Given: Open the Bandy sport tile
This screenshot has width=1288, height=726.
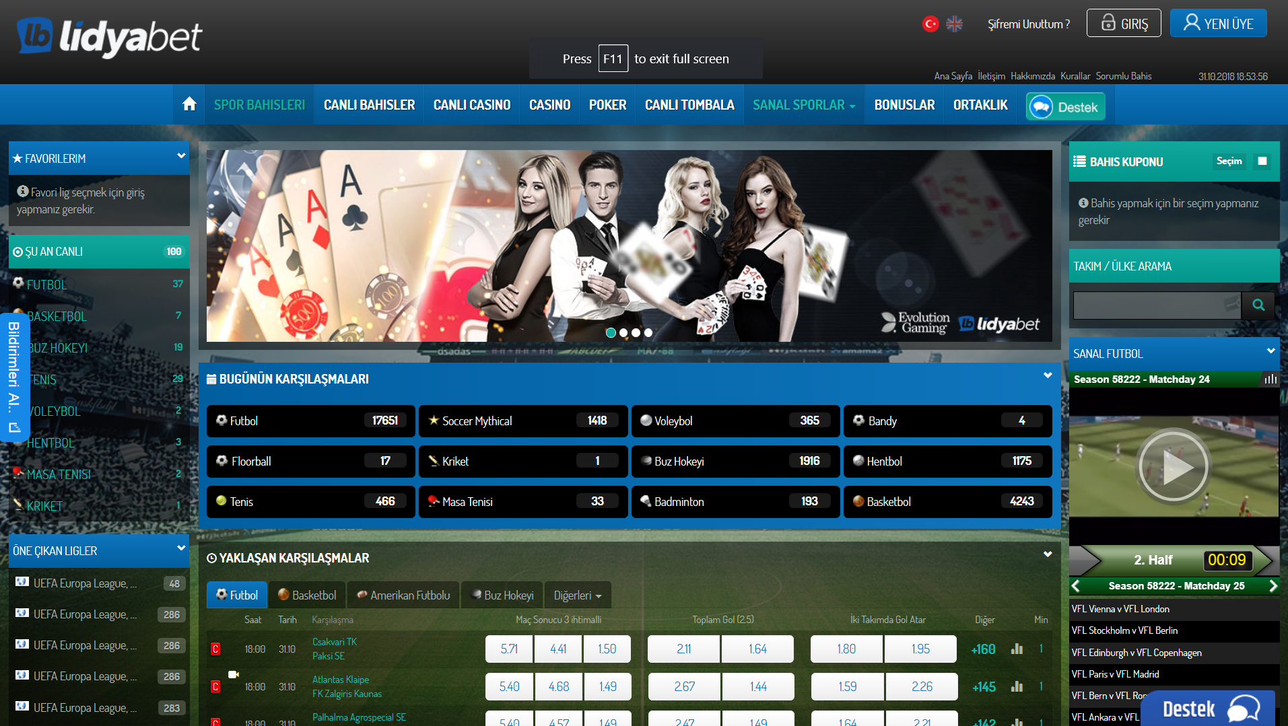Looking at the screenshot, I should (x=947, y=421).
